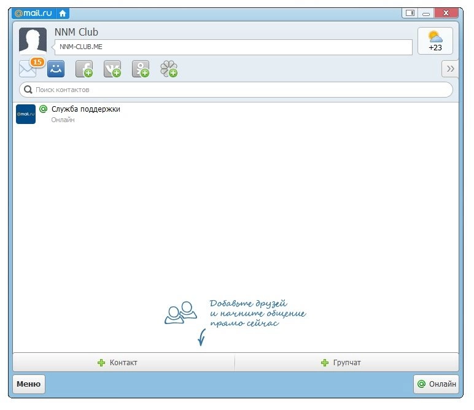
Task: Click the Групчат add button
Action: tap(347, 362)
